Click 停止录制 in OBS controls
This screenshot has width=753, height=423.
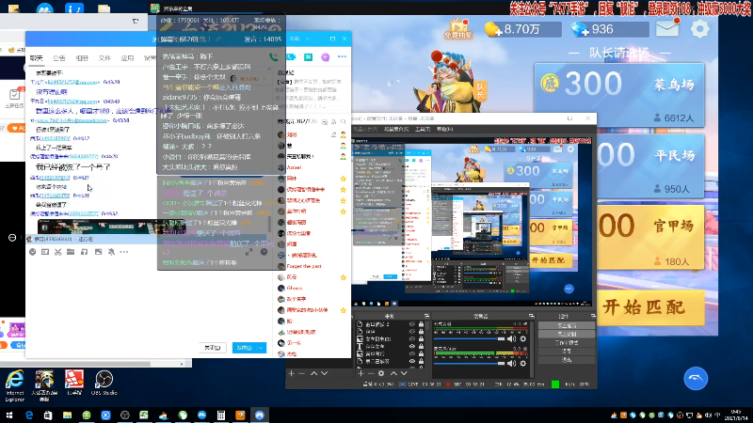pos(567,334)
